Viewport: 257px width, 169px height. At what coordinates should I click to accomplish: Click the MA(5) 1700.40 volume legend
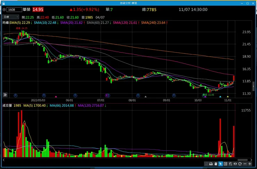35,105
